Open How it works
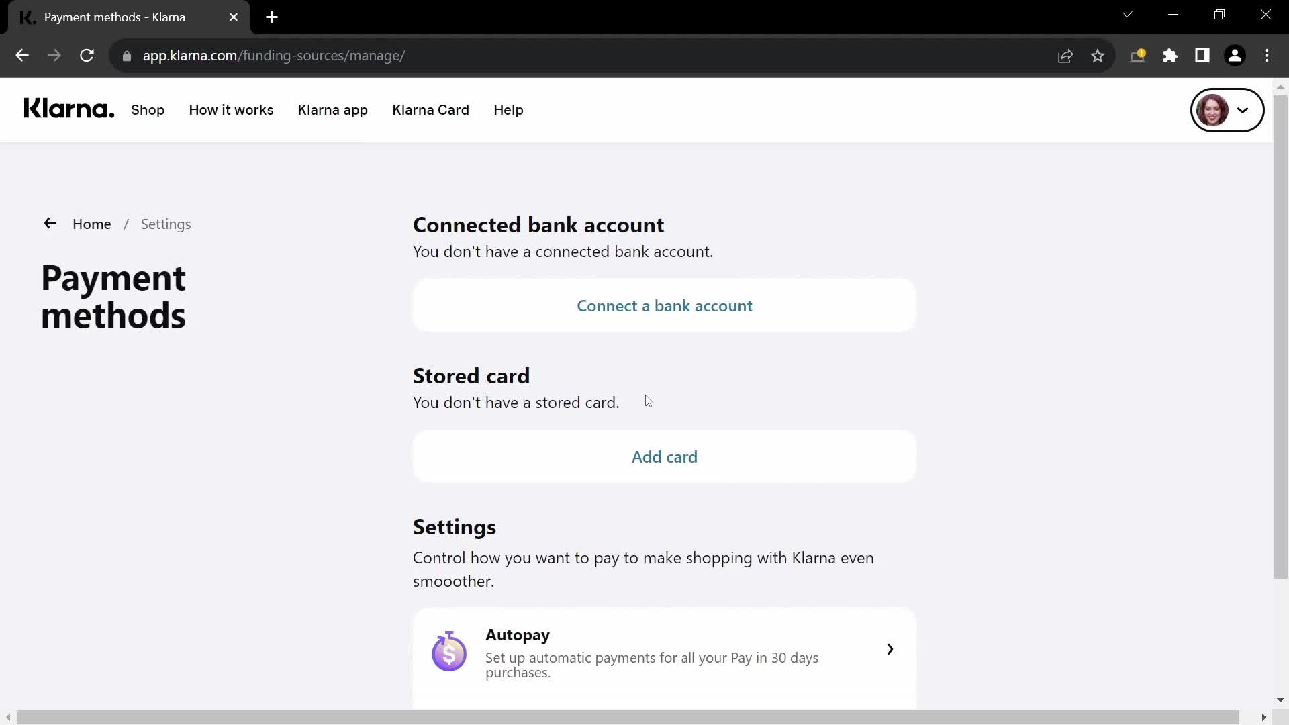Screen dimensions: 1289x725 coord(231,110)
